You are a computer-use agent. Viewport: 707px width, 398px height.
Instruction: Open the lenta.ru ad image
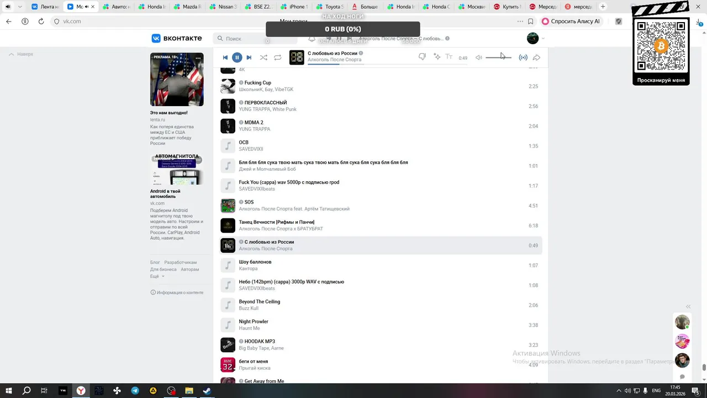tap(177, 80)
